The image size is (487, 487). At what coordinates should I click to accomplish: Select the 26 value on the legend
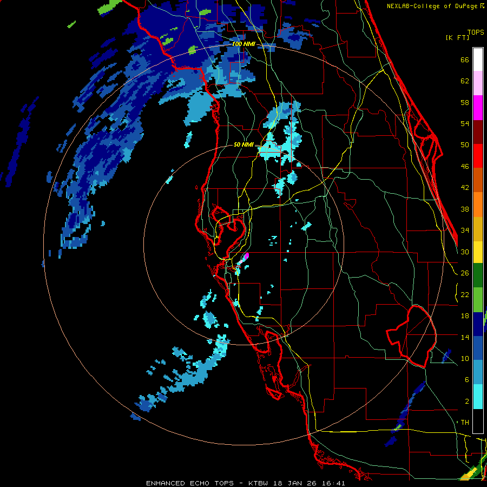pos(465,273)
